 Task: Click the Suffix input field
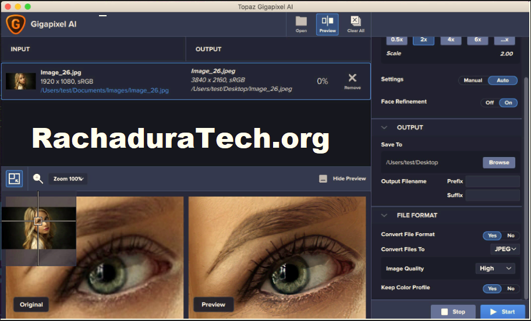(493, 195)
